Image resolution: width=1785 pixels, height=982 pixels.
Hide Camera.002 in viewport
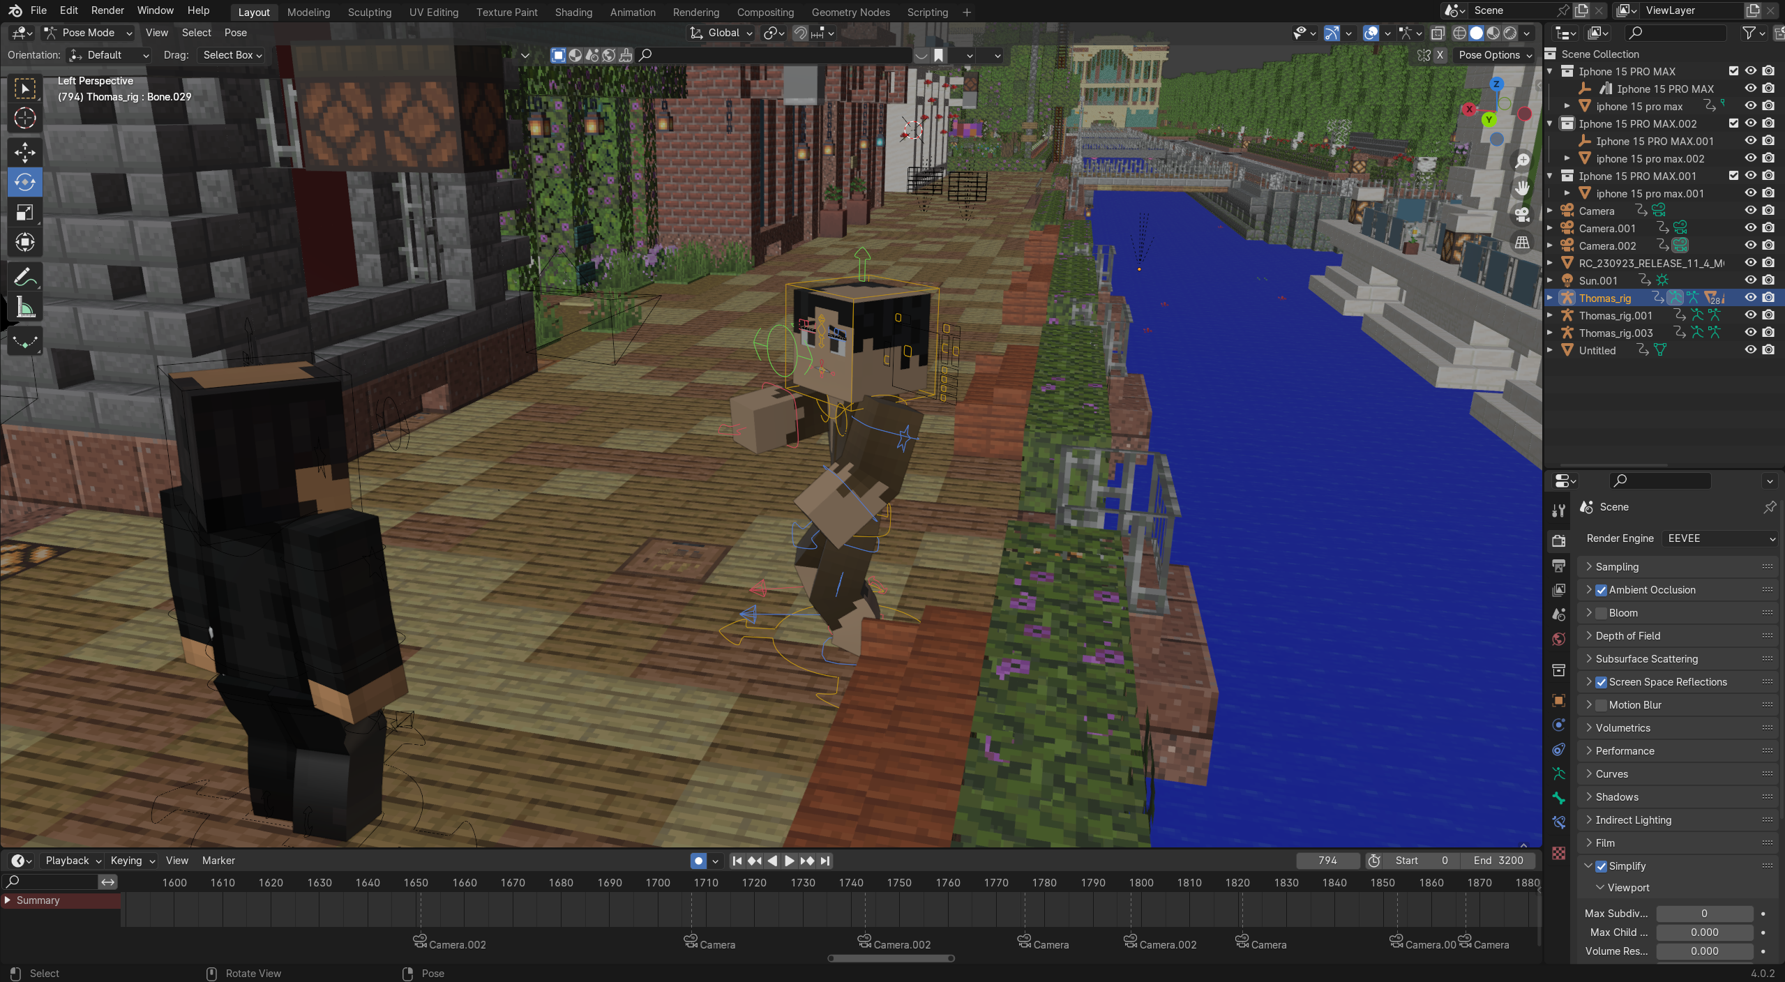click(1751, 245)
